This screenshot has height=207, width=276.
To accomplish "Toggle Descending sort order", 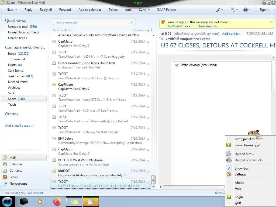I will click(x=142, y=30).
